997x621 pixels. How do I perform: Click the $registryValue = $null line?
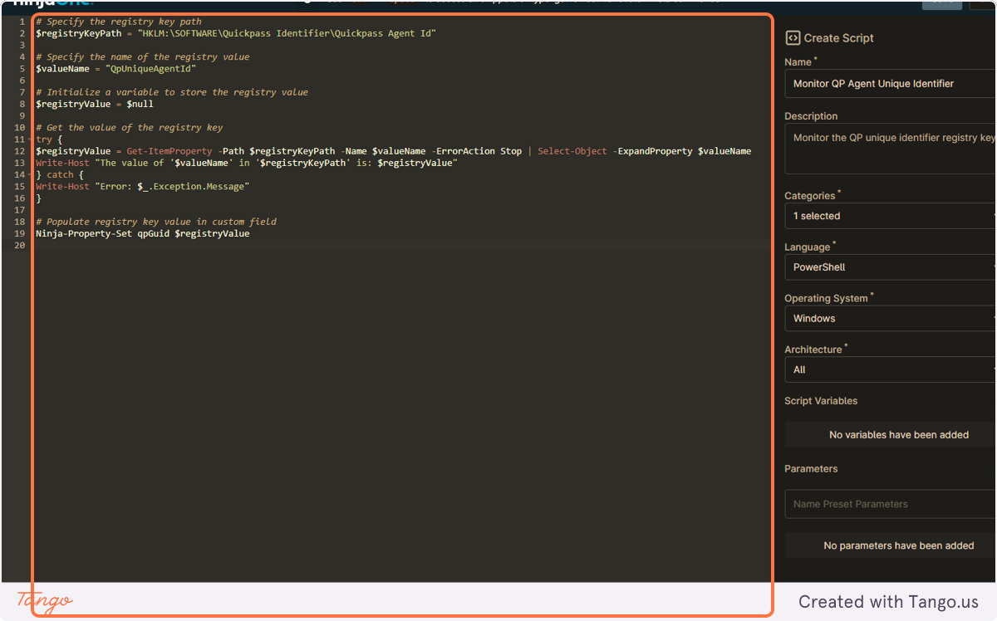click(x=95, y=104)
